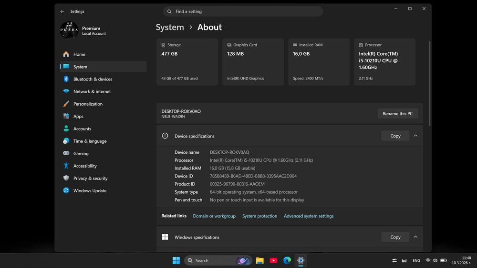Click the magnifier icon in Find a setting
Screen dimensions: 477x268
[x=169, y=11]
